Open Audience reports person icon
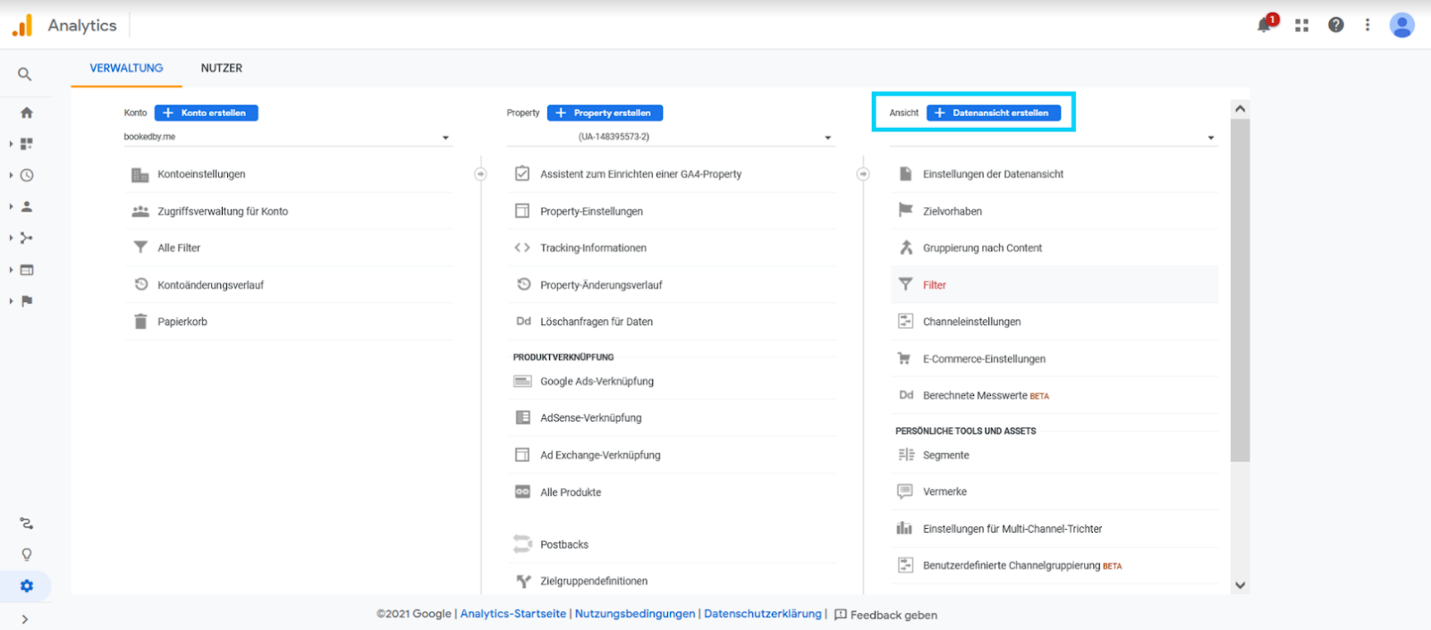Viewport: 1431px width, 630px height. (27, 206)
